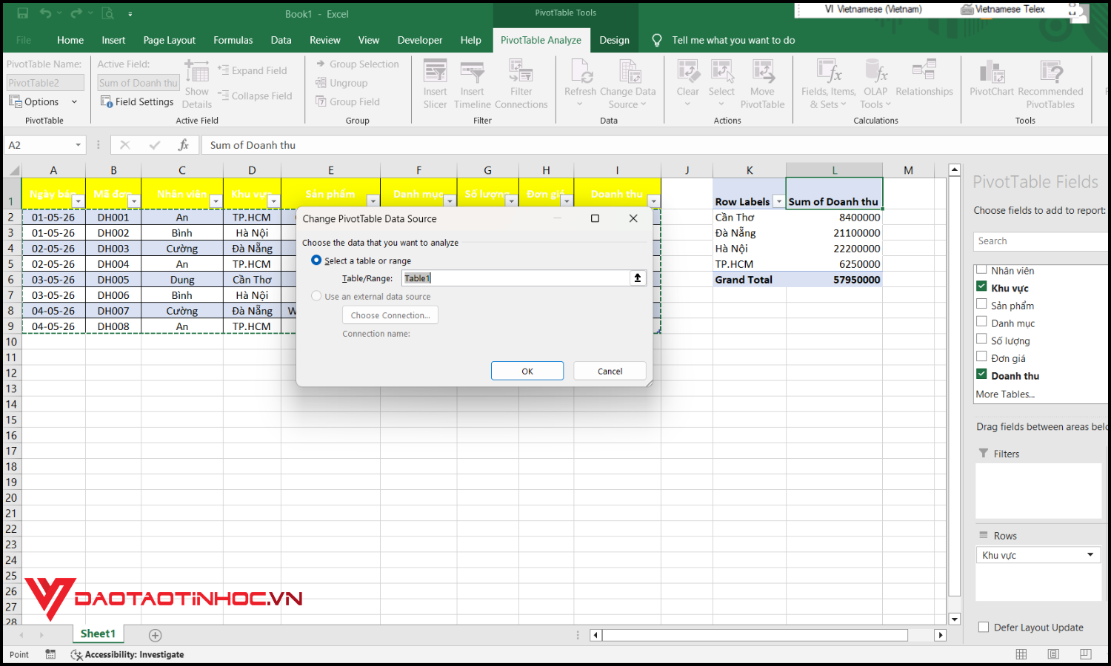The image size is (1111, 666).
Task: Click Collapse Field
Action: click(x=255, y=95)
